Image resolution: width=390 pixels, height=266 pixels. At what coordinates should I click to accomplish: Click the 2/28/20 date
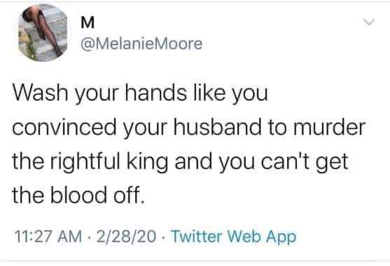click(x=127, y=237)
